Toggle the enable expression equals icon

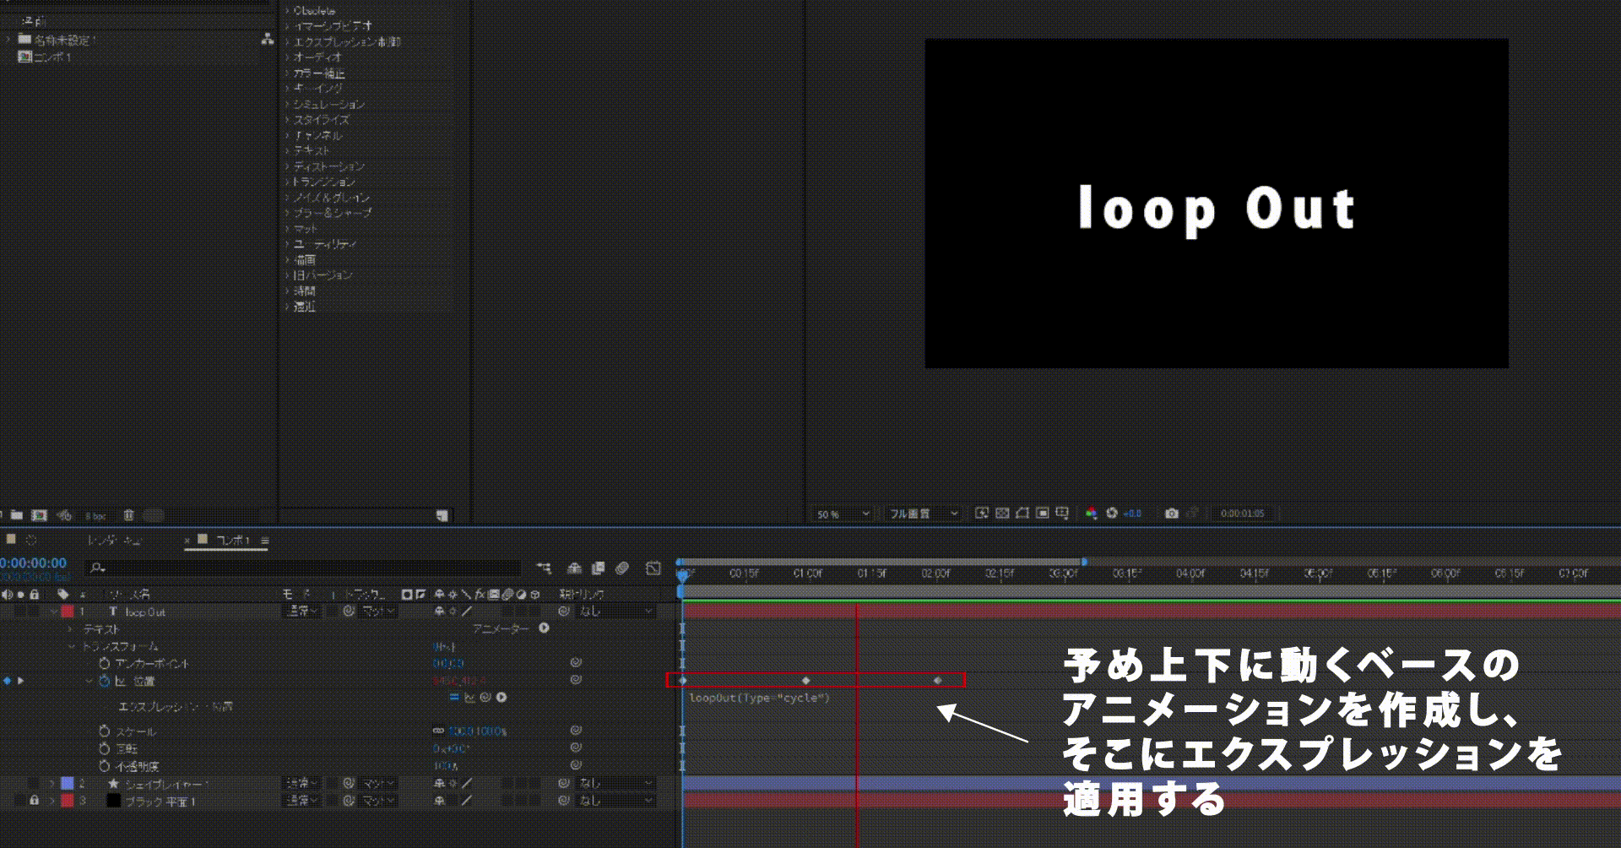coord(454,698)
